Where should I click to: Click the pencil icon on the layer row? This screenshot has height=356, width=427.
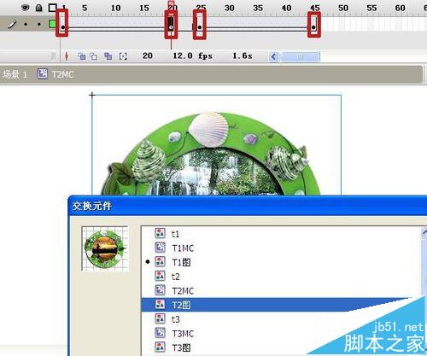pos(12,24)
